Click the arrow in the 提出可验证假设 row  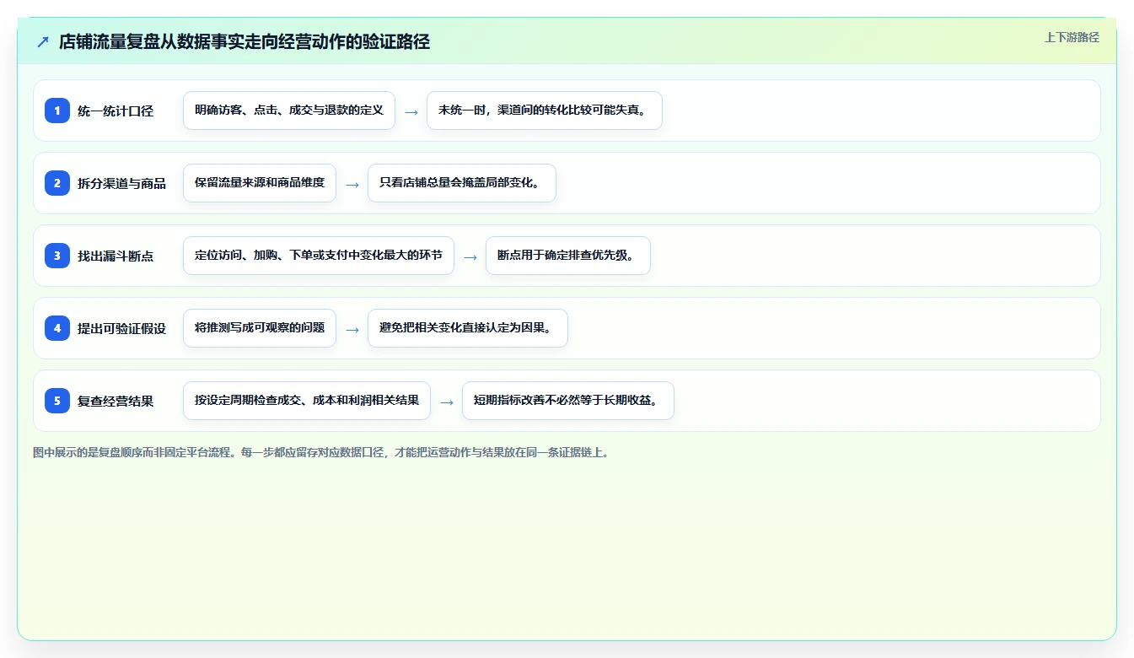352,329
